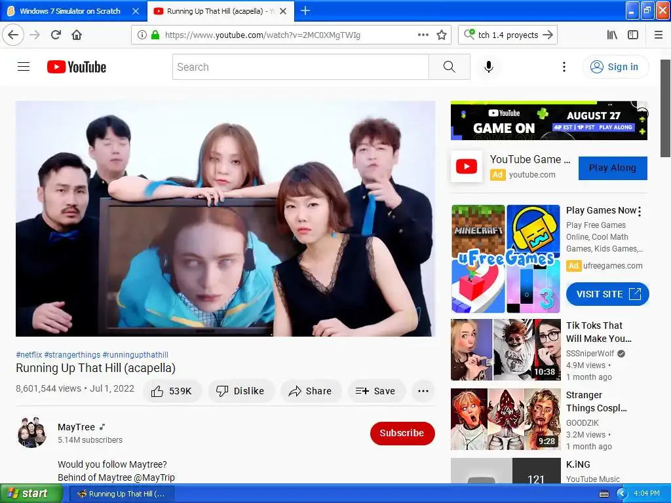This screenshot has width=671, height=503.
Task: Play the Running Up That Hill video
Action: tap(225, 219)
